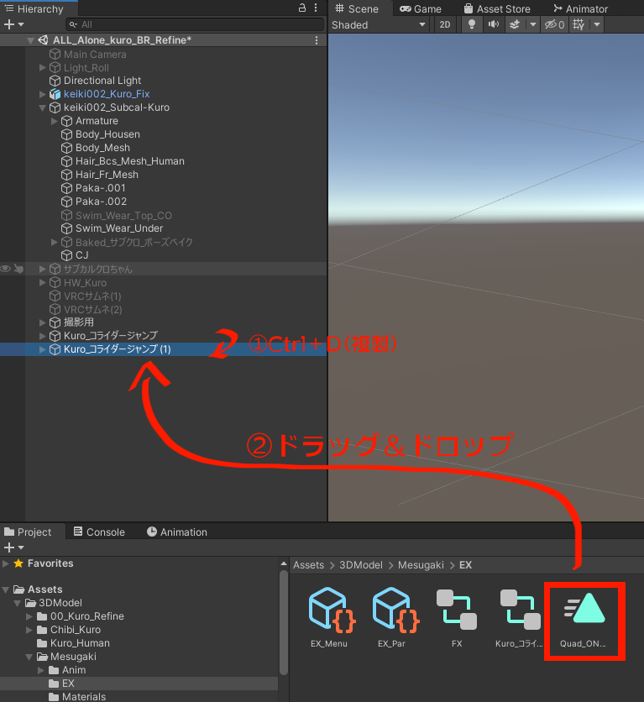
Task: Open the Shaded draw mode dropdown
Action: click(x=380, y=24)
